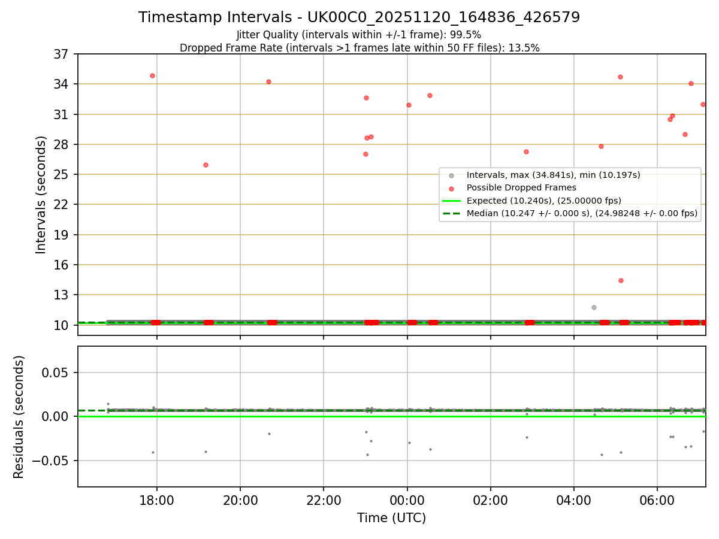Click the gray Intervals marker in the legend
This screenshot has height=539, width=719.
click(452, 175)
